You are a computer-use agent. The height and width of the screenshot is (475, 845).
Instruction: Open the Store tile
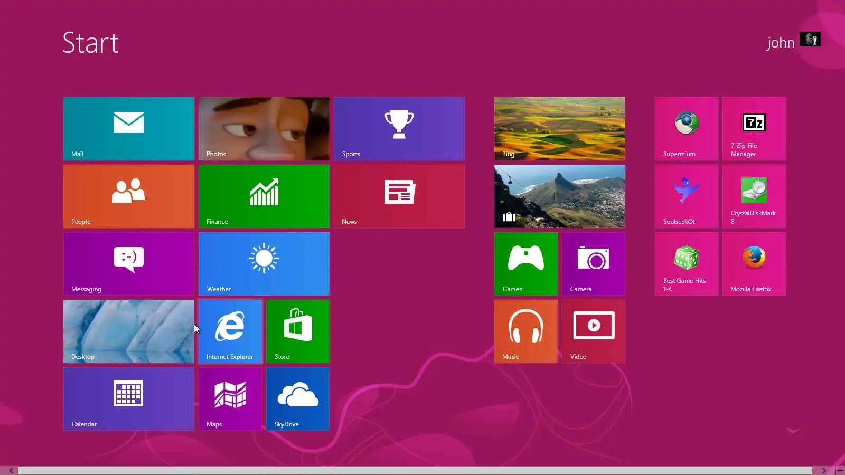coord(298,331)
